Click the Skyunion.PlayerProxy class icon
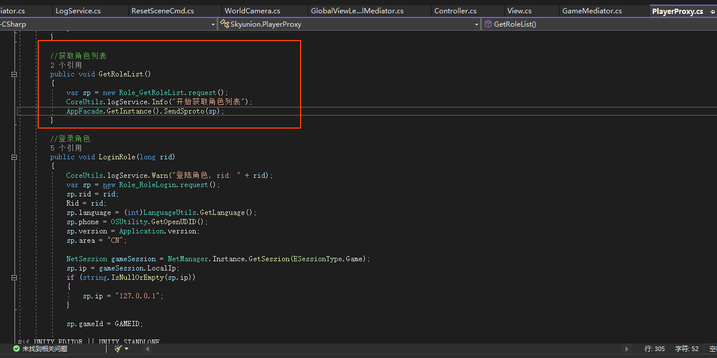The image size is (717, 358). coord(225,24)
